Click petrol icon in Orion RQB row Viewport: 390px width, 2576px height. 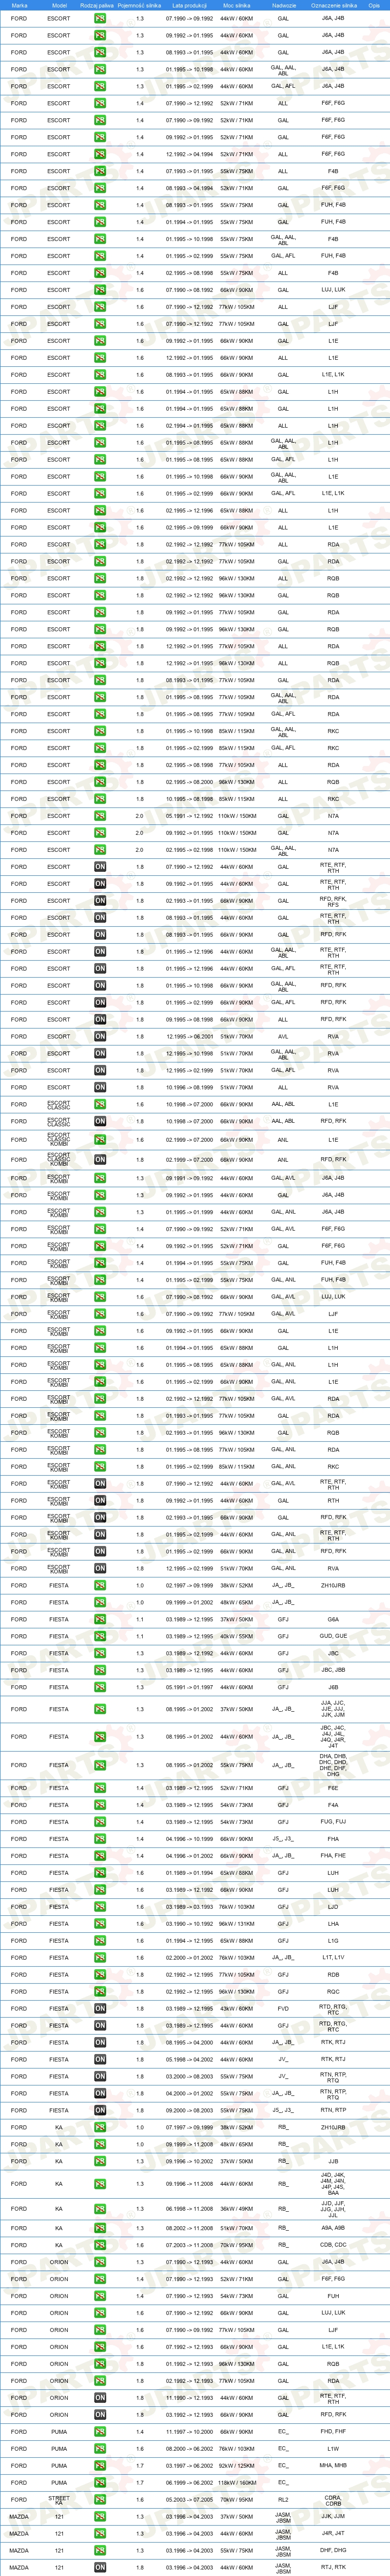(100, 2363)
